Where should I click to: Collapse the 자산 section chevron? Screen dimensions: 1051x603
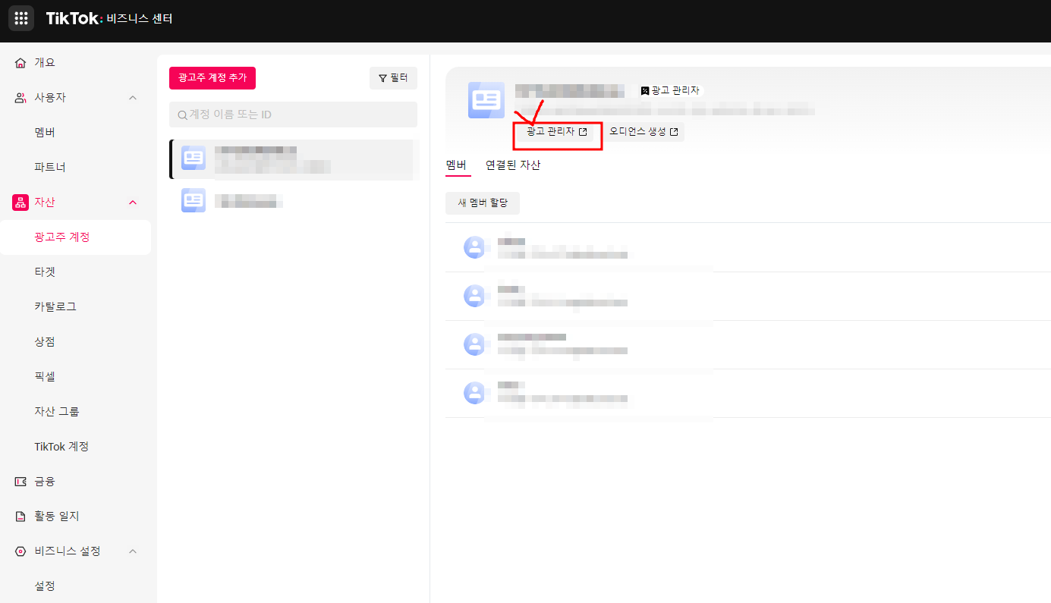click(x=133, y=202)
